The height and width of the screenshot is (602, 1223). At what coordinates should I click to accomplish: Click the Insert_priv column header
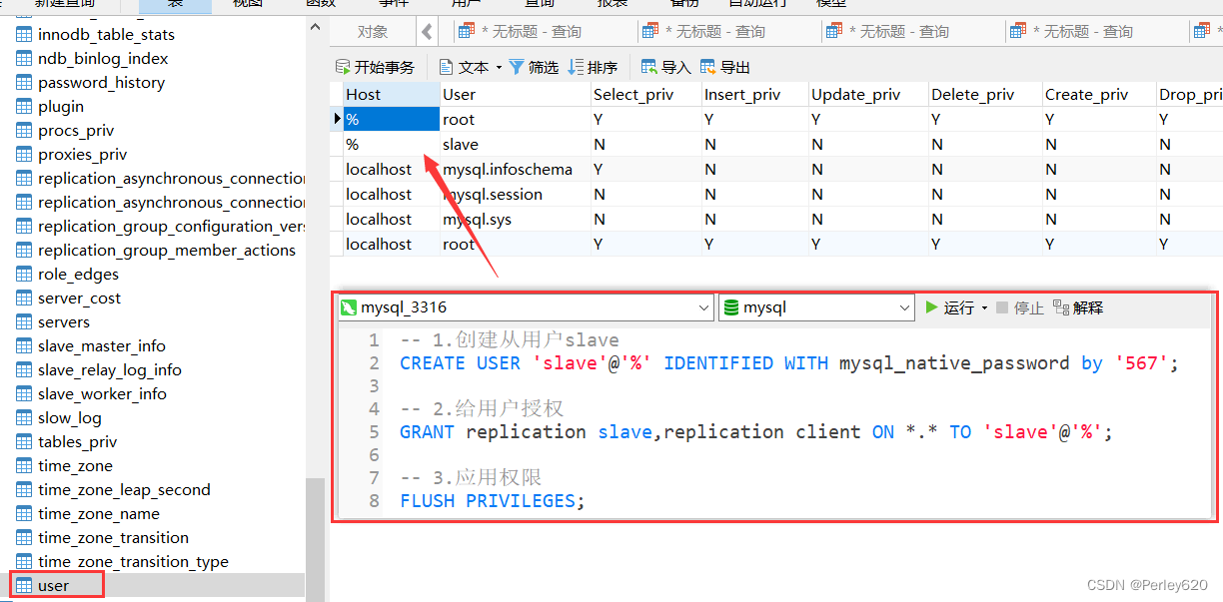coord(754,94)
